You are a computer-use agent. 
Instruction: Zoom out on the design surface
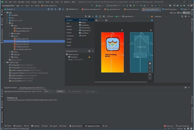[150, 71]
